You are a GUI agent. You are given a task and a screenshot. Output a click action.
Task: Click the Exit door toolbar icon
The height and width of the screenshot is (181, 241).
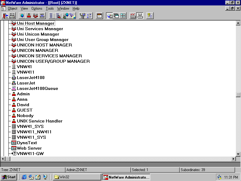[x=5, y=16]
